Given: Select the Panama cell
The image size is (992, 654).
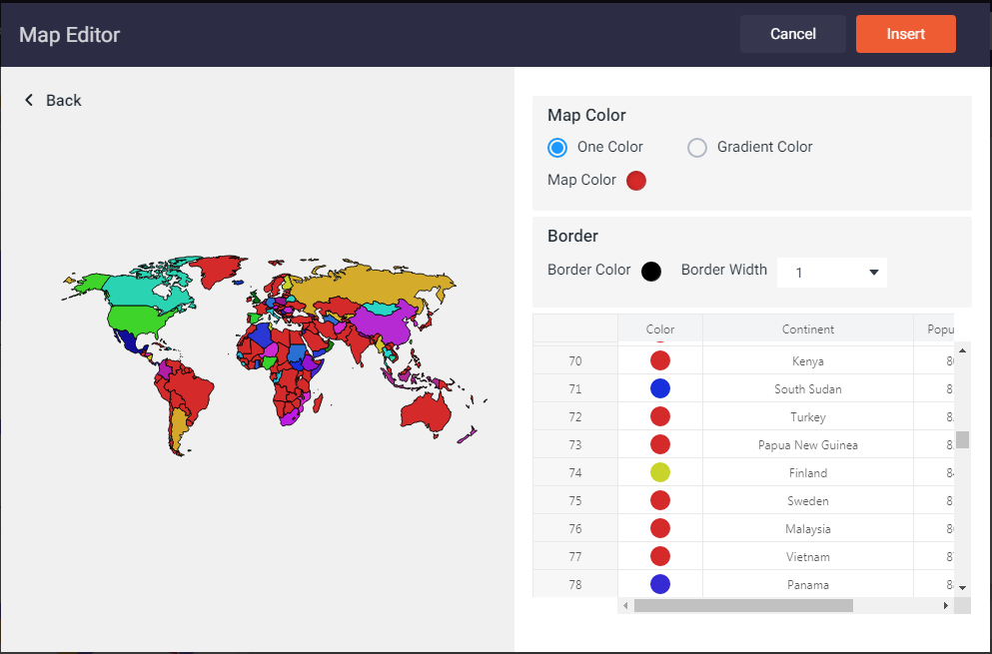Looking at the screenshot, I should tap(808, 584).
